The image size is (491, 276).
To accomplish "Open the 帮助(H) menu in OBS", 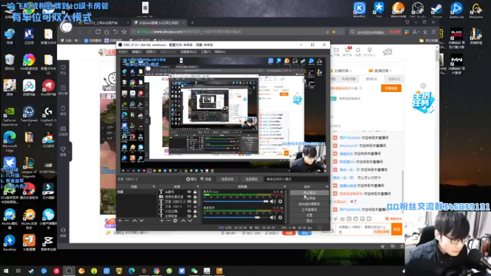I will click(x=220, y=52).
